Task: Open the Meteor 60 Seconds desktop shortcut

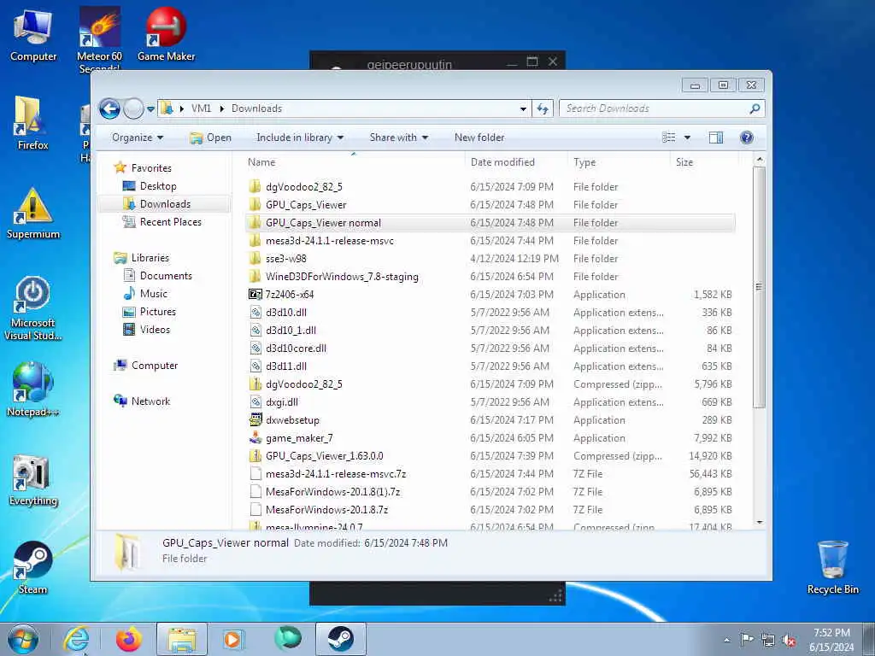Action: 99,39
